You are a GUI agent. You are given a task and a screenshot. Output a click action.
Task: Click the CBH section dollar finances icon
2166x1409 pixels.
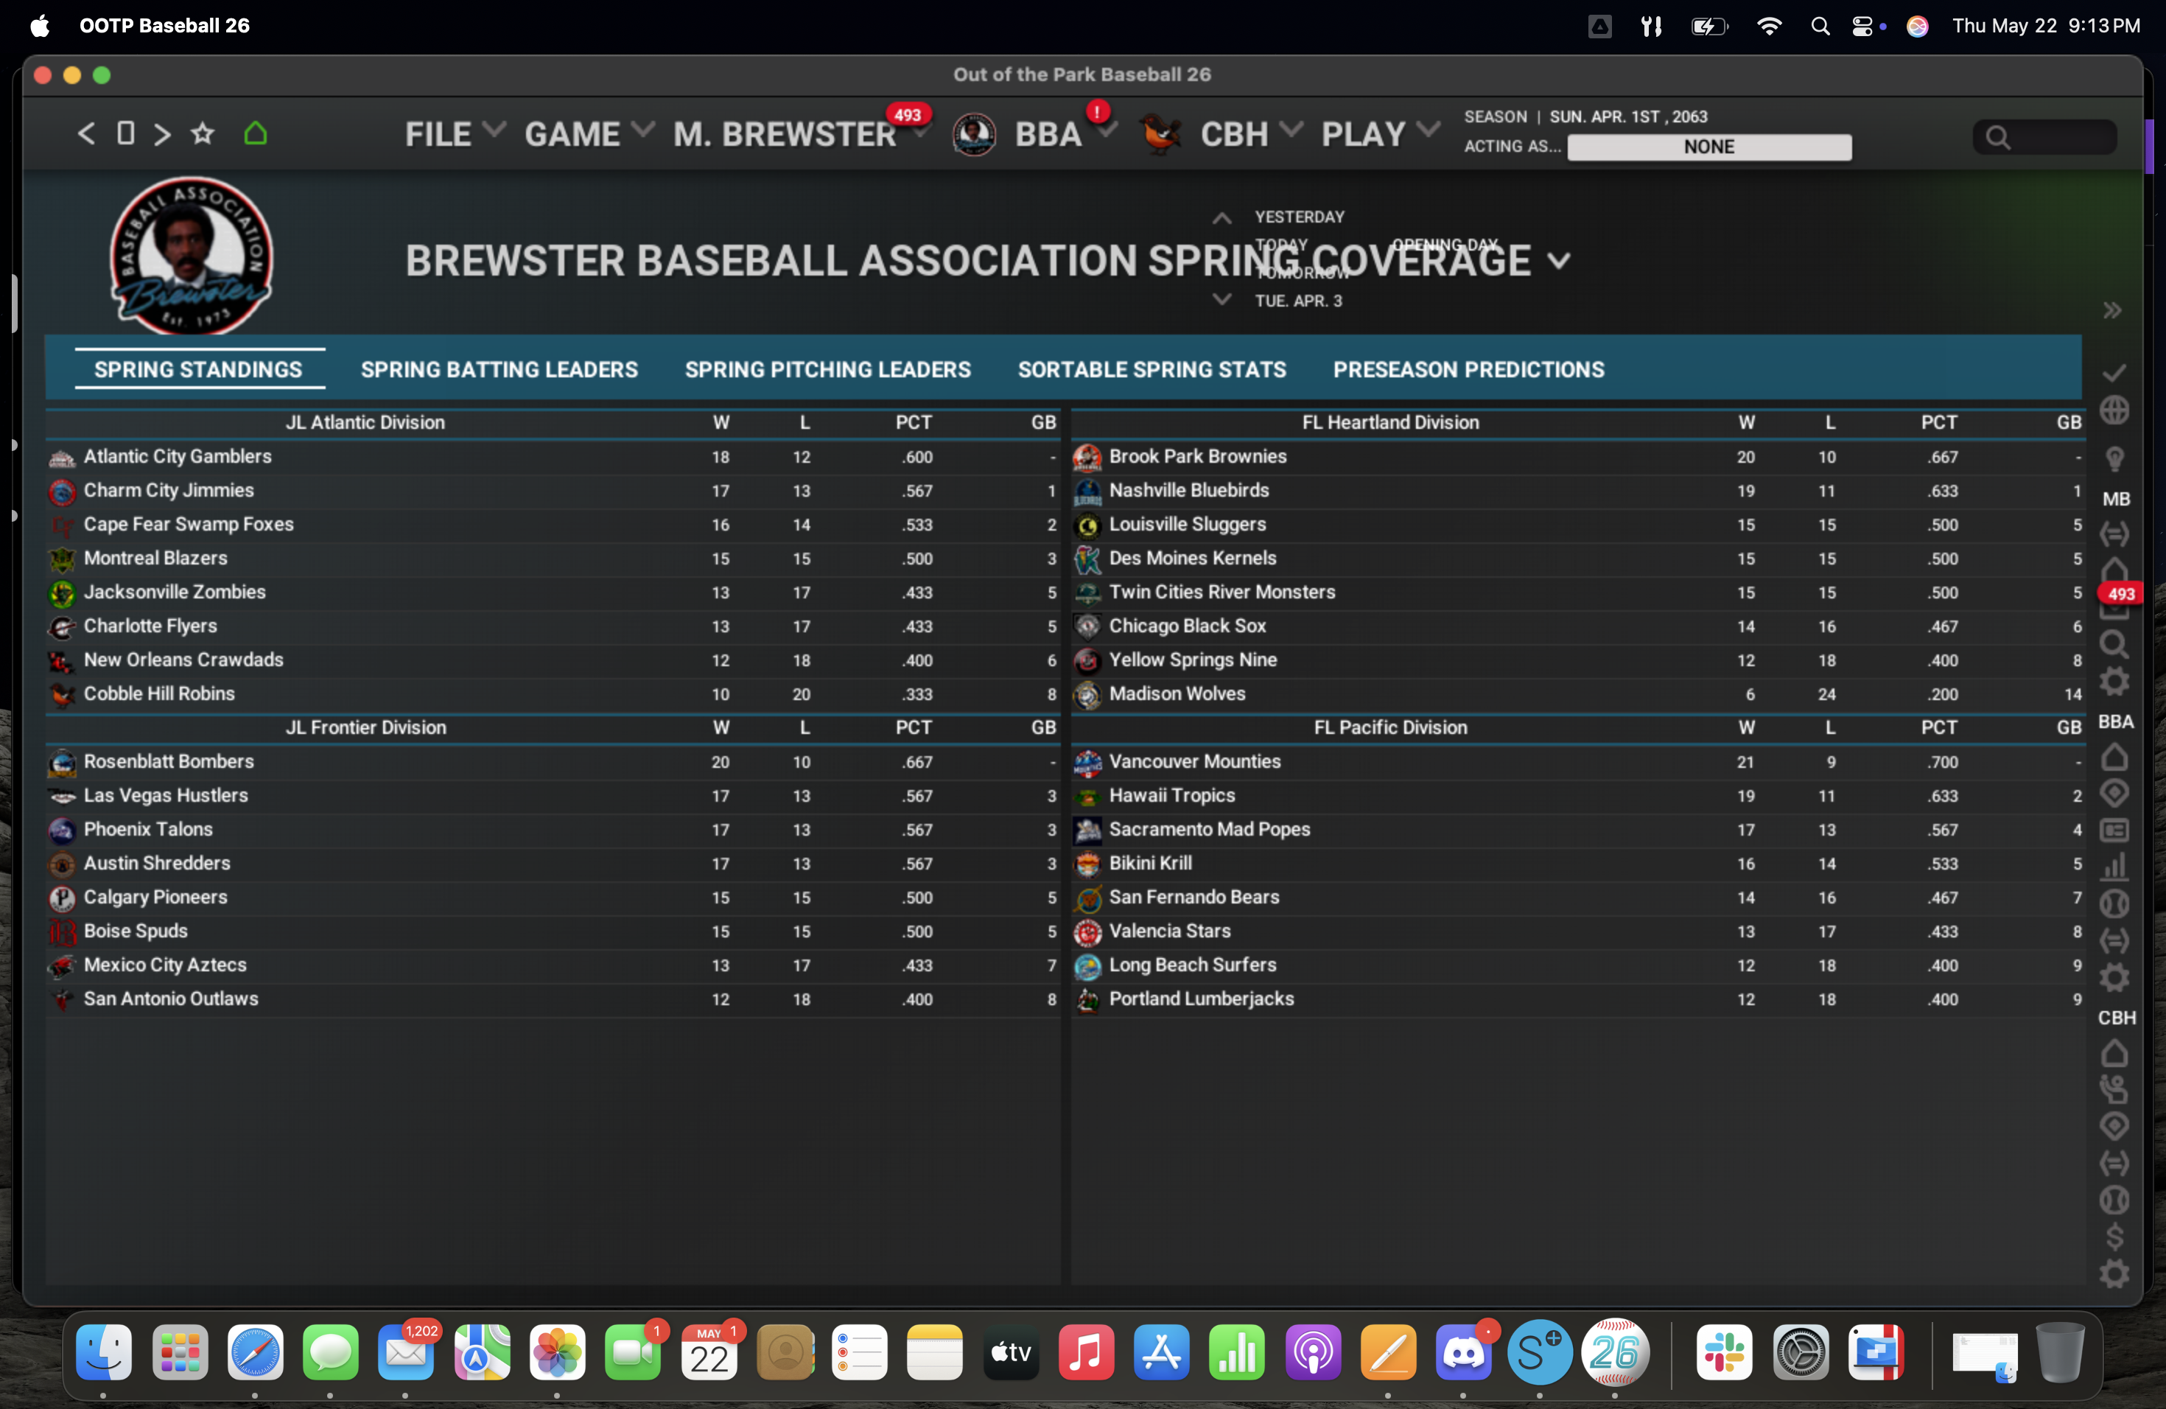[x=2114, y=1237]
